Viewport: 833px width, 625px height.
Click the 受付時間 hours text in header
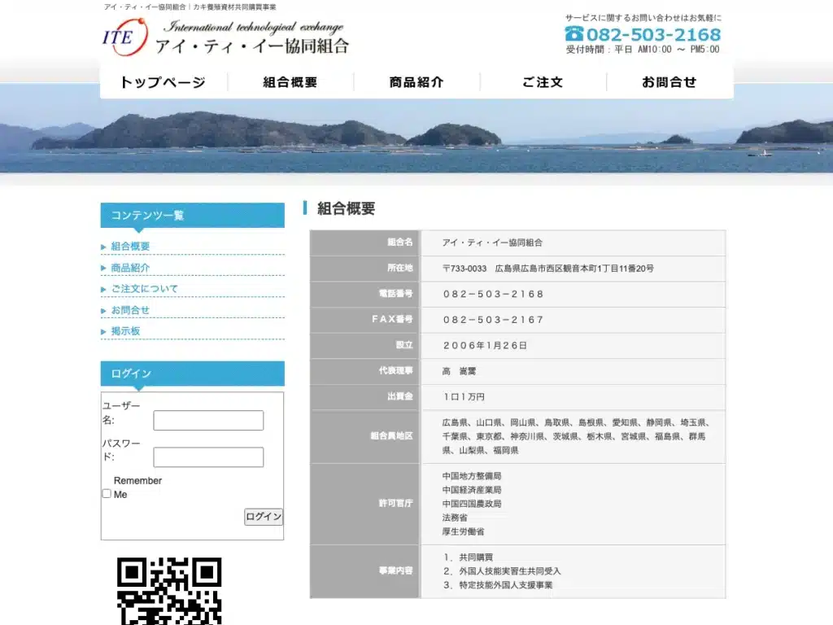coord(643,50)
